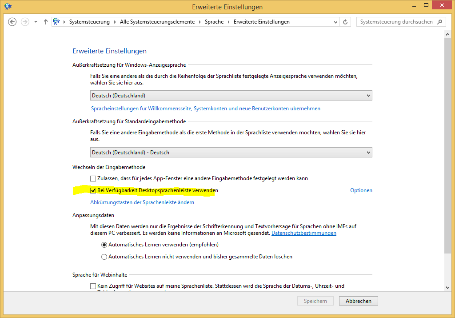Viewport: 455px width, 318px height.
Task: Click the Erweiterte Einstellungen page heading
Action: (109, 51)
